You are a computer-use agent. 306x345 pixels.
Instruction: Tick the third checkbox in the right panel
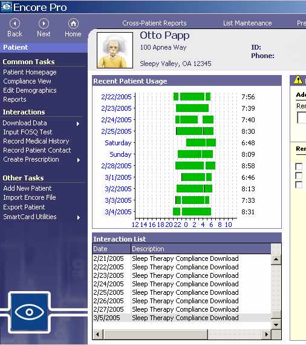pos(299,185)
